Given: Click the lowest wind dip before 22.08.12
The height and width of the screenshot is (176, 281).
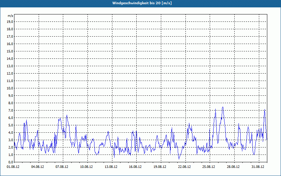Looking at the screenshot, I should click(179, 159).
